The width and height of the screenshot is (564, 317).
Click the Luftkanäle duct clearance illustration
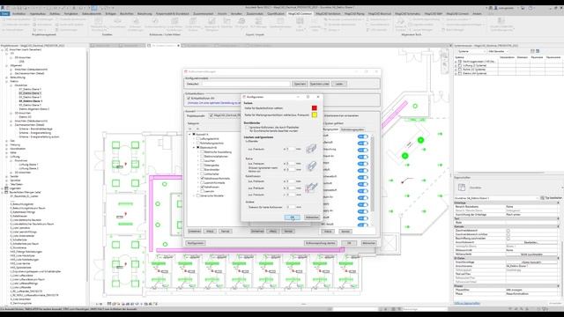click(311, 149)
